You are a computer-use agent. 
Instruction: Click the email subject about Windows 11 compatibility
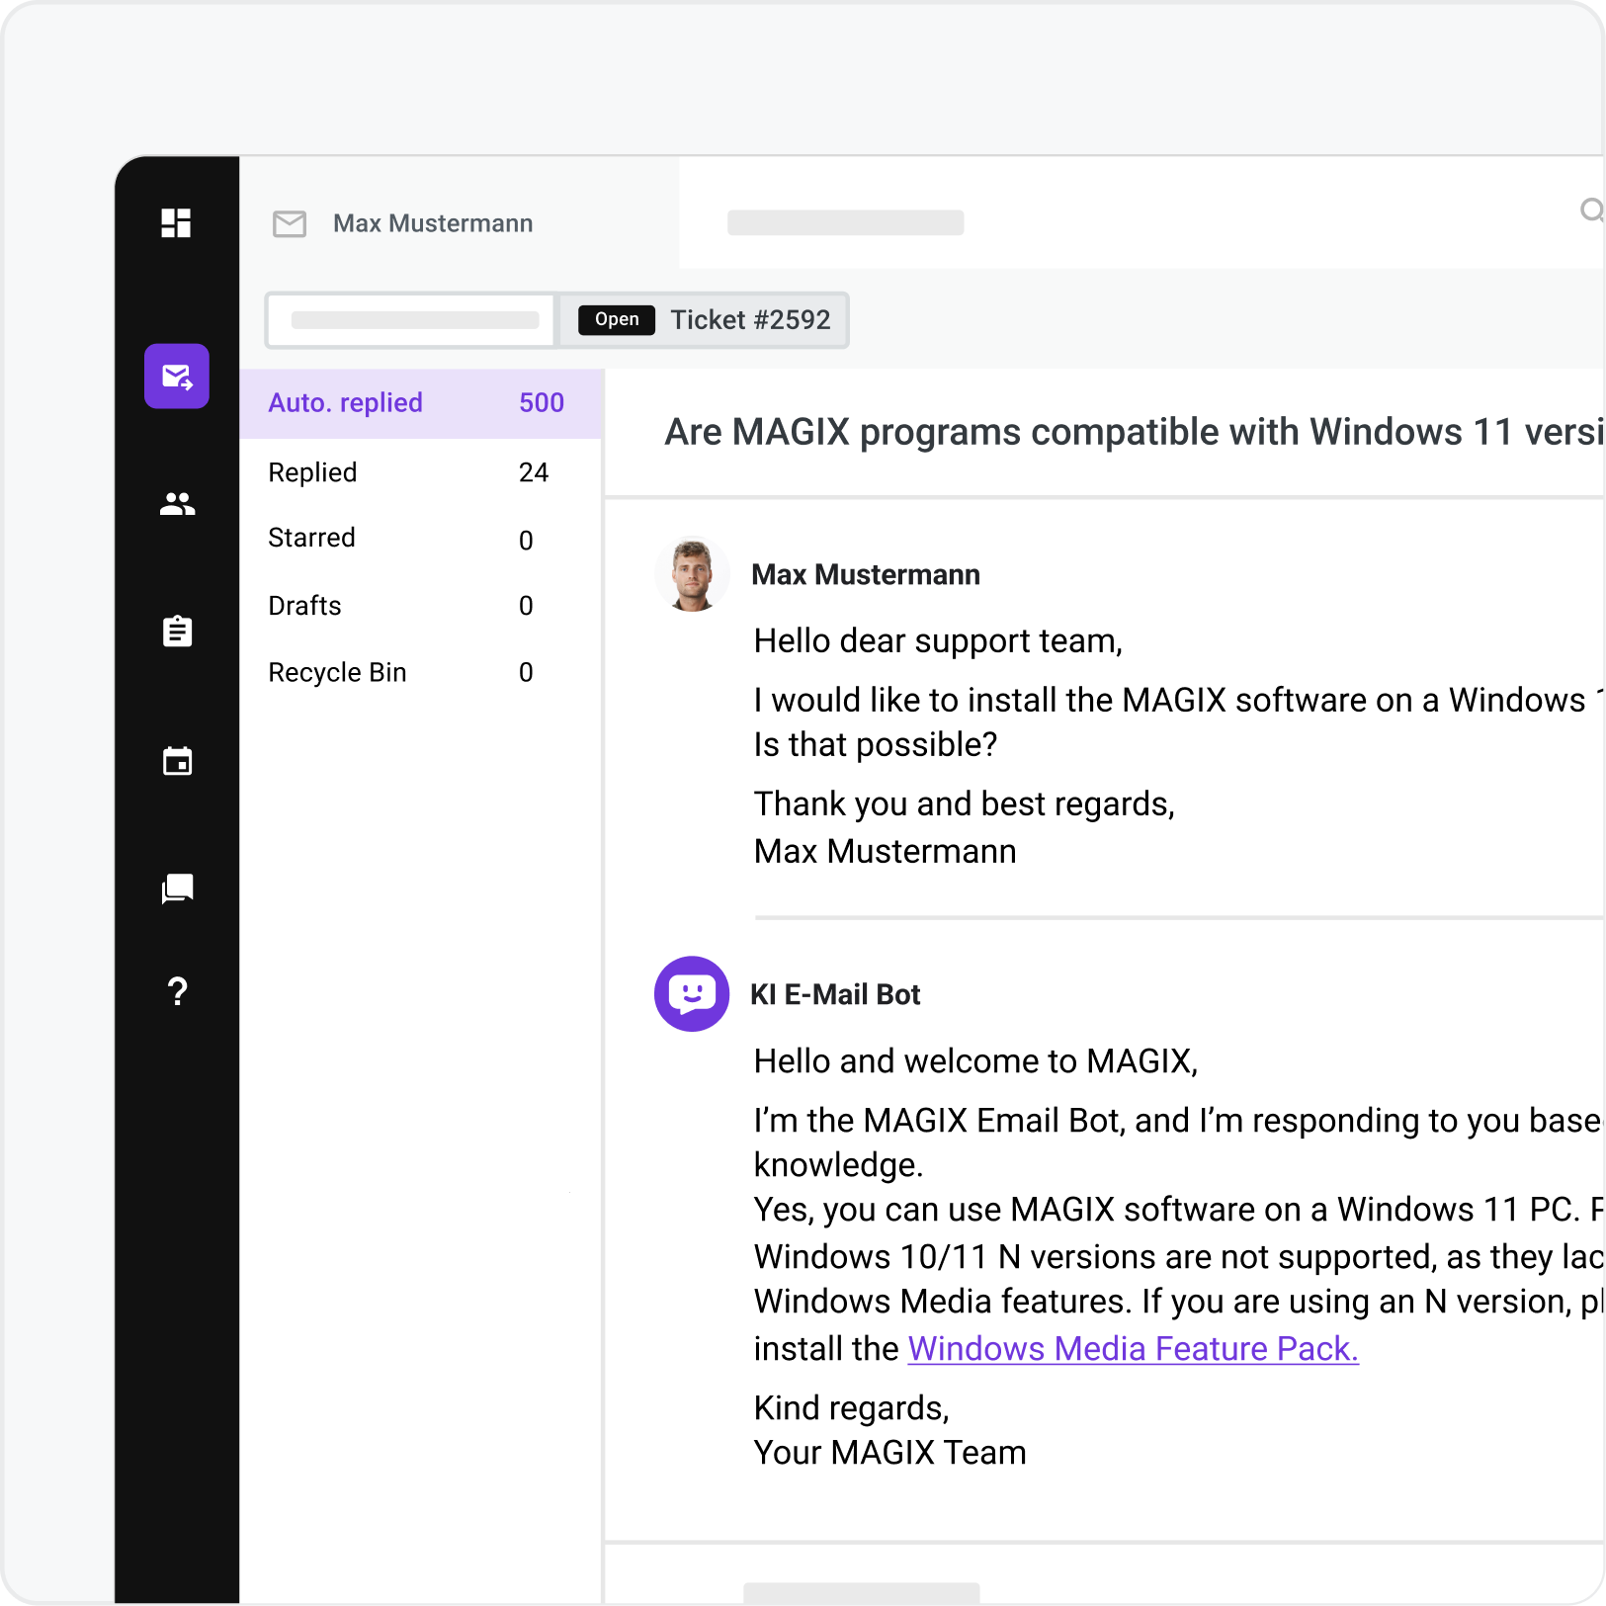(1087, 432)
